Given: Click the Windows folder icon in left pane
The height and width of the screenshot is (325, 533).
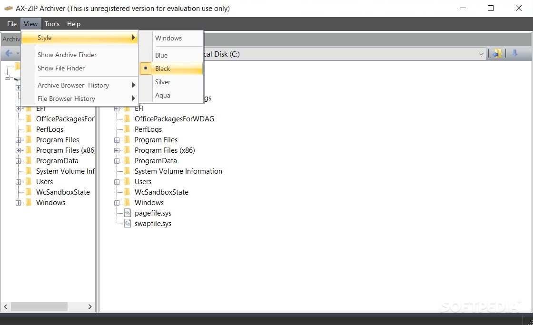Looking at the screenshot, I should tap(29, 203).
